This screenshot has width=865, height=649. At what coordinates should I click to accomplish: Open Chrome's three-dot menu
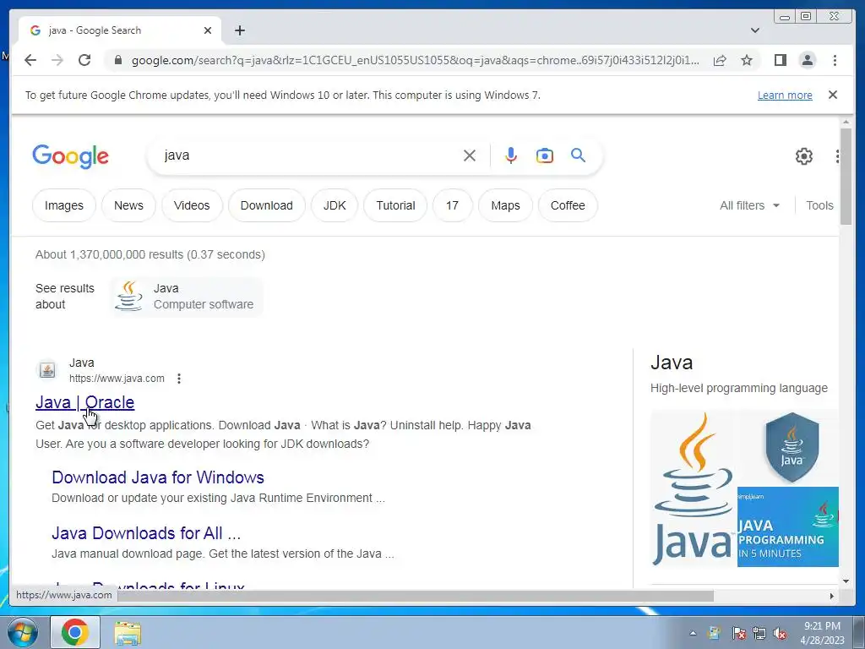835,60
